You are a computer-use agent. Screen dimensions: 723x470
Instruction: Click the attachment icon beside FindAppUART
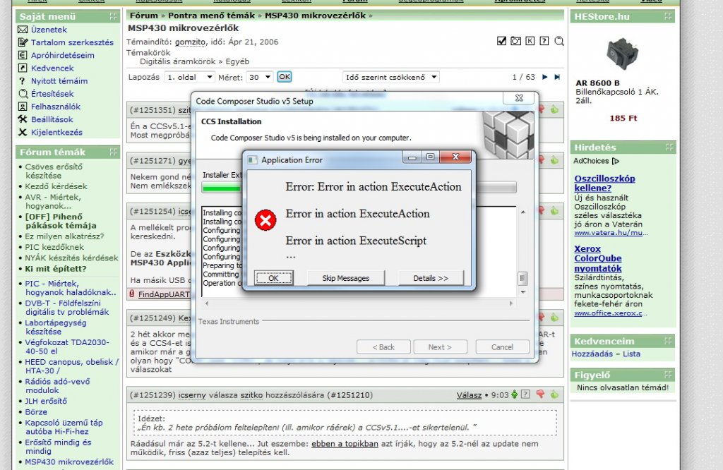point(132,294)
